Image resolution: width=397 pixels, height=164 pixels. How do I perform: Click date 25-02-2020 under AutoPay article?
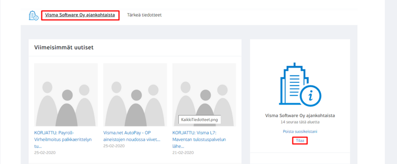[x=114, y=146]
